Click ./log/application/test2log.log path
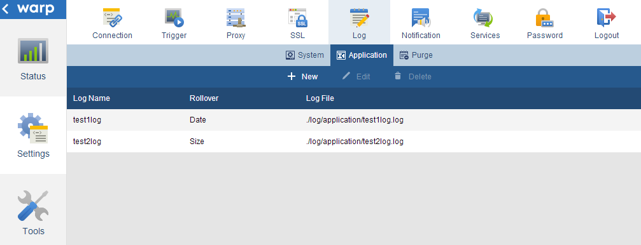The image size is (641, 245). click(x=355, y=142)
